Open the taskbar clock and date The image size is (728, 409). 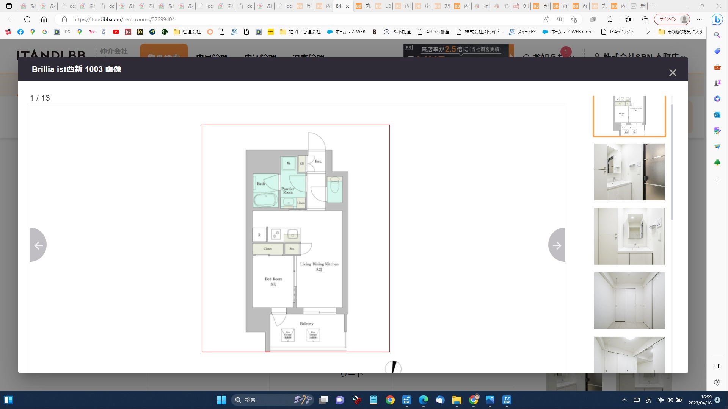tap(700, 400)
